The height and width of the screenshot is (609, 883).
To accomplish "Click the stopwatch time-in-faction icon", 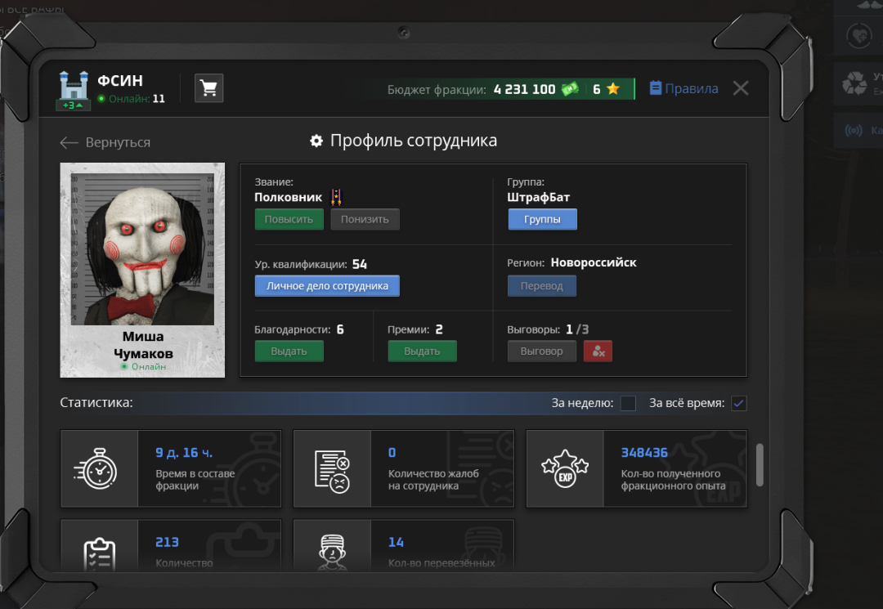I will pyautogui.click(x=96, y=469).
